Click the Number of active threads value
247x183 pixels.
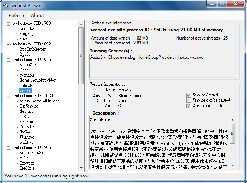(225, 38)
